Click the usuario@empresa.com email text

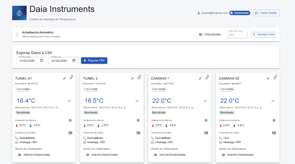tap(215, 13)
